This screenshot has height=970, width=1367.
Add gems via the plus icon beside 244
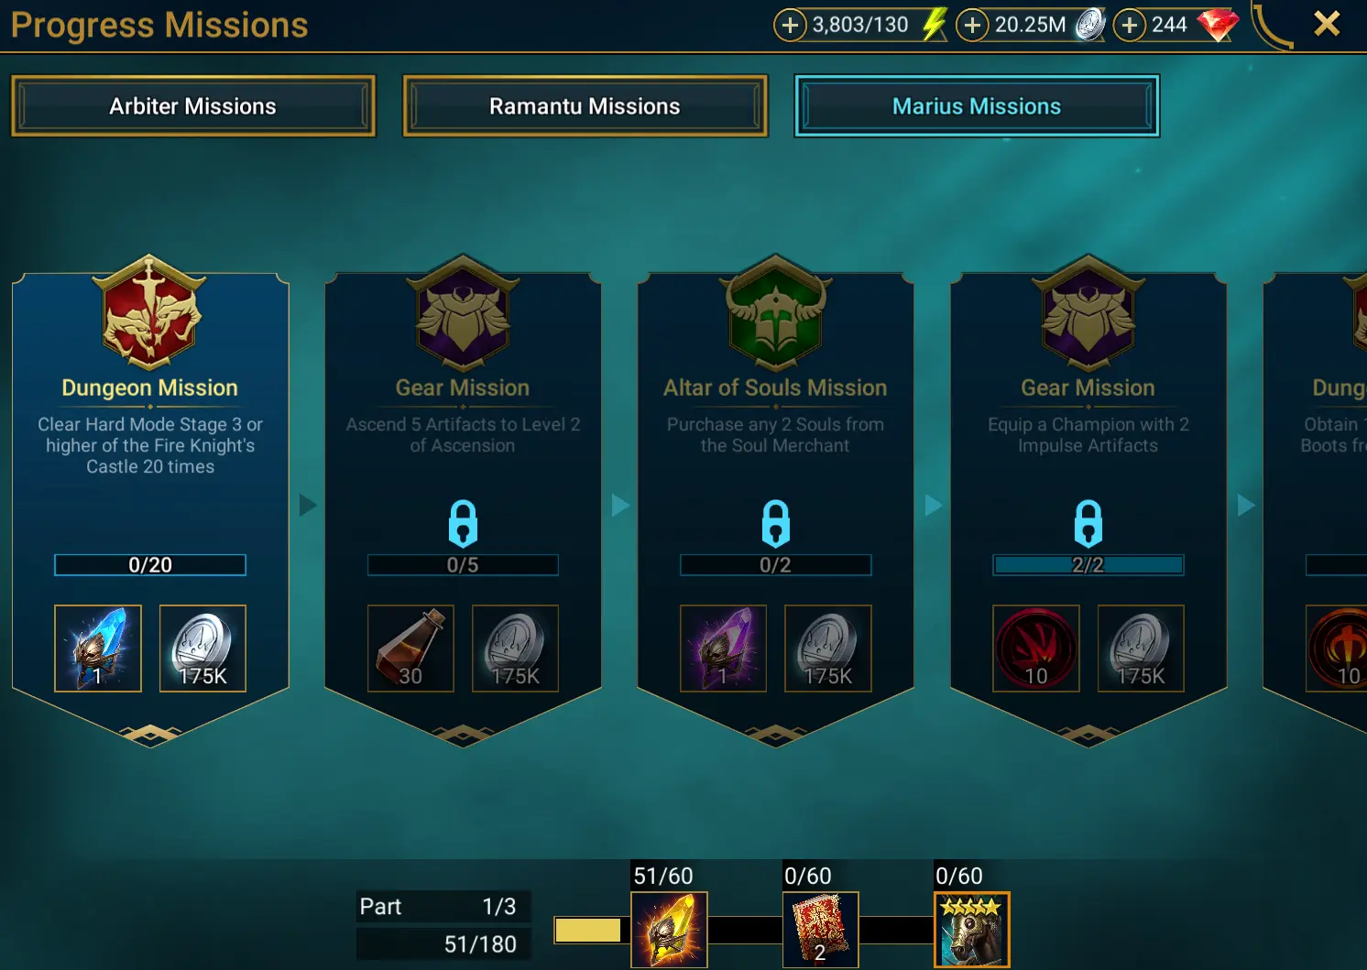(x=1130, y=25)
